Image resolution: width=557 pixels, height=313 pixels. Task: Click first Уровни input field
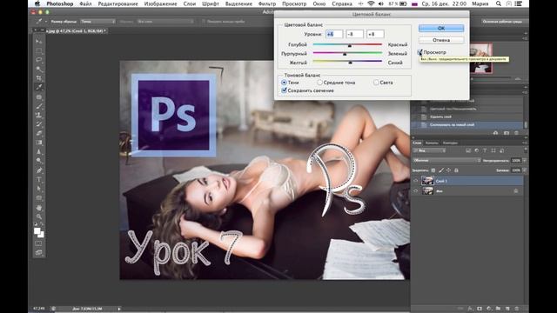[334, 34]
